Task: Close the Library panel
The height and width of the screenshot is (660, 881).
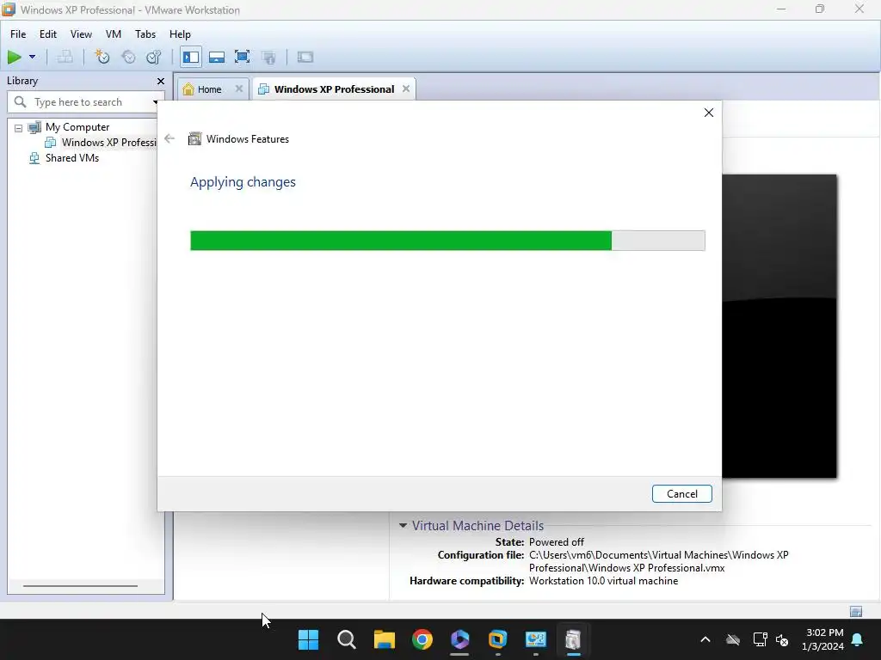Action: pos(161,82)
